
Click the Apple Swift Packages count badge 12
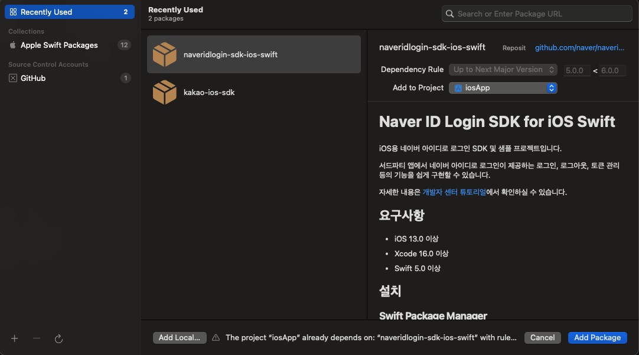click(x=124, y=45)
